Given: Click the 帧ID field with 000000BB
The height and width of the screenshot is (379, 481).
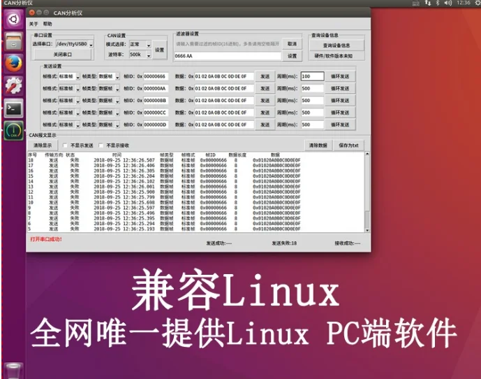Looking at the screenshot, I should pyautogui.click(x=156, y=101).
